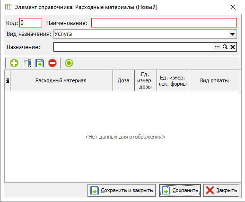This screenshot has width=245, height=202.
Task: Click the green refresh icon
Action: tap(69, 63)
